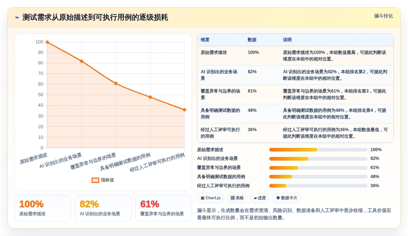Click the description starting 覆盖异常与边界的场景为61%
This screenshot has height=236, width=408.
tap(335, 94)
